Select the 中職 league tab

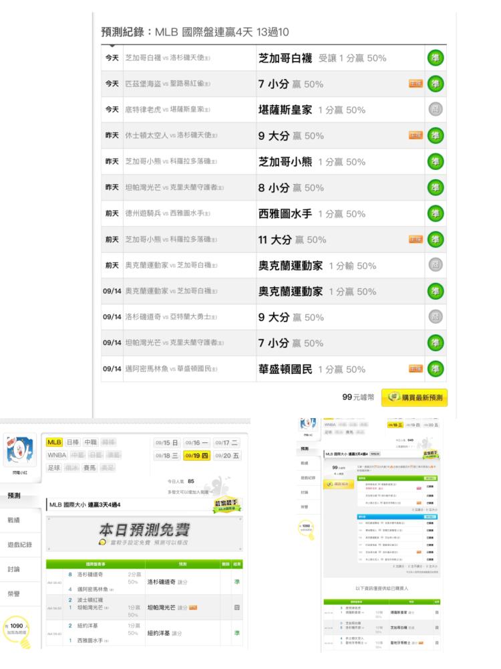pos(90,442)
